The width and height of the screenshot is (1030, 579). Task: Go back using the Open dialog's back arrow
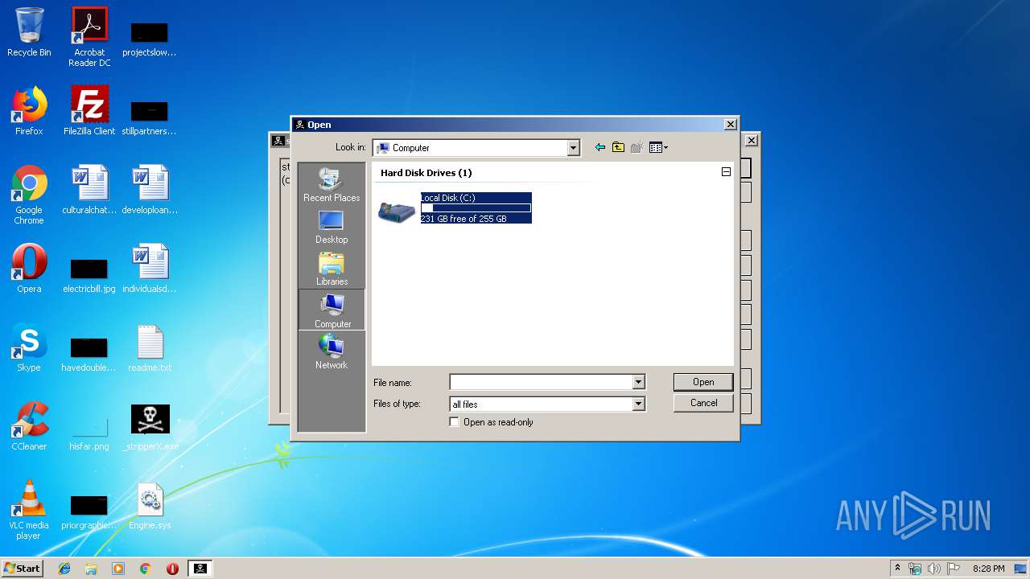point(599,148)
